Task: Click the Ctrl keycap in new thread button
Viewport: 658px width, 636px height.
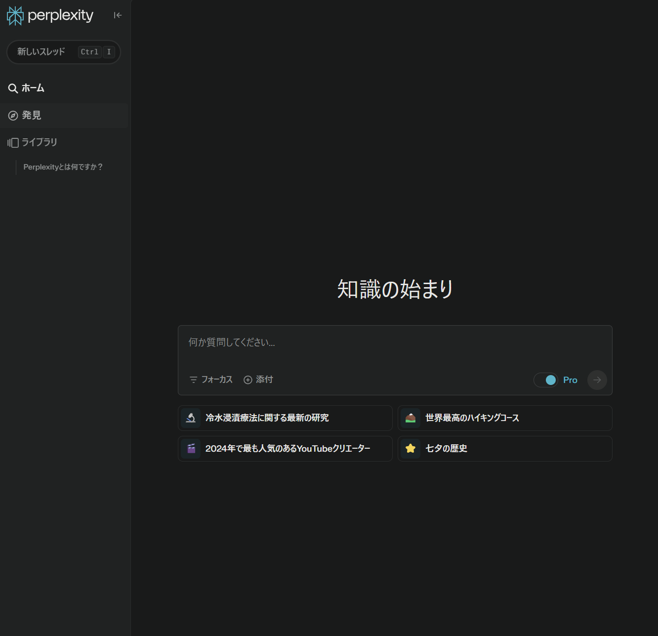Action: (x=90, y=52)
